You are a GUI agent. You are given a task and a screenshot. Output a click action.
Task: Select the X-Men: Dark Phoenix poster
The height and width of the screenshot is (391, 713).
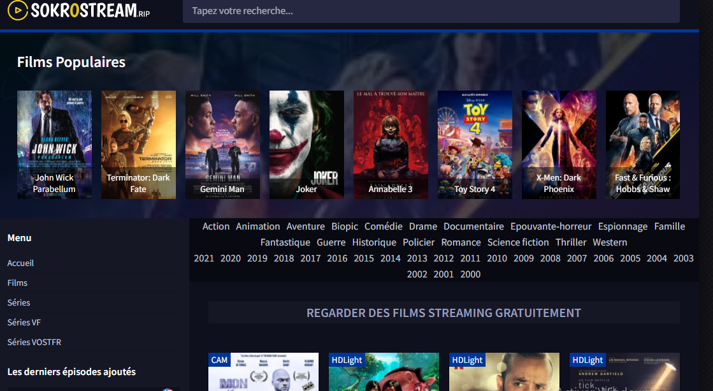[x=559, y=144]
